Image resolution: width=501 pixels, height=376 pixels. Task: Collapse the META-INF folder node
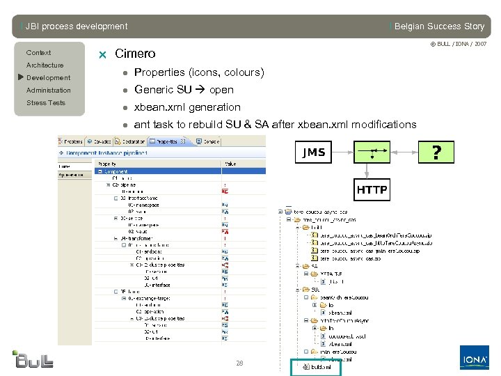(x=305, y=274)
